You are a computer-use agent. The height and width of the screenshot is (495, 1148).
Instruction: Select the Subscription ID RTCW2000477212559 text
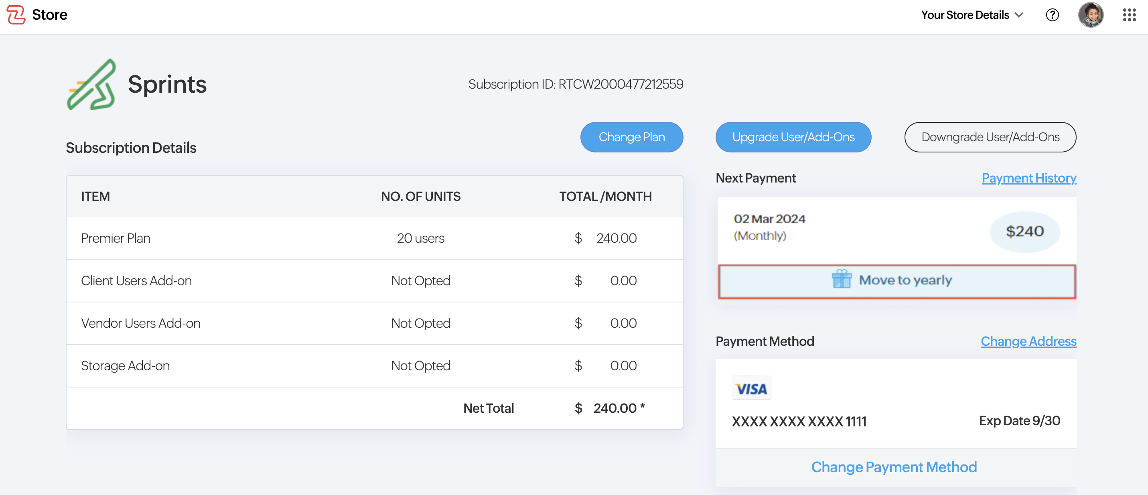tap(576, 84)
